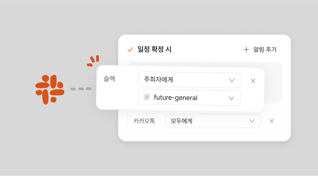Select the 일정 확정 시 section title
Image resolution: width=318 pixels, height=176 pixels.
pyautogui.click(x=155, y=49)
